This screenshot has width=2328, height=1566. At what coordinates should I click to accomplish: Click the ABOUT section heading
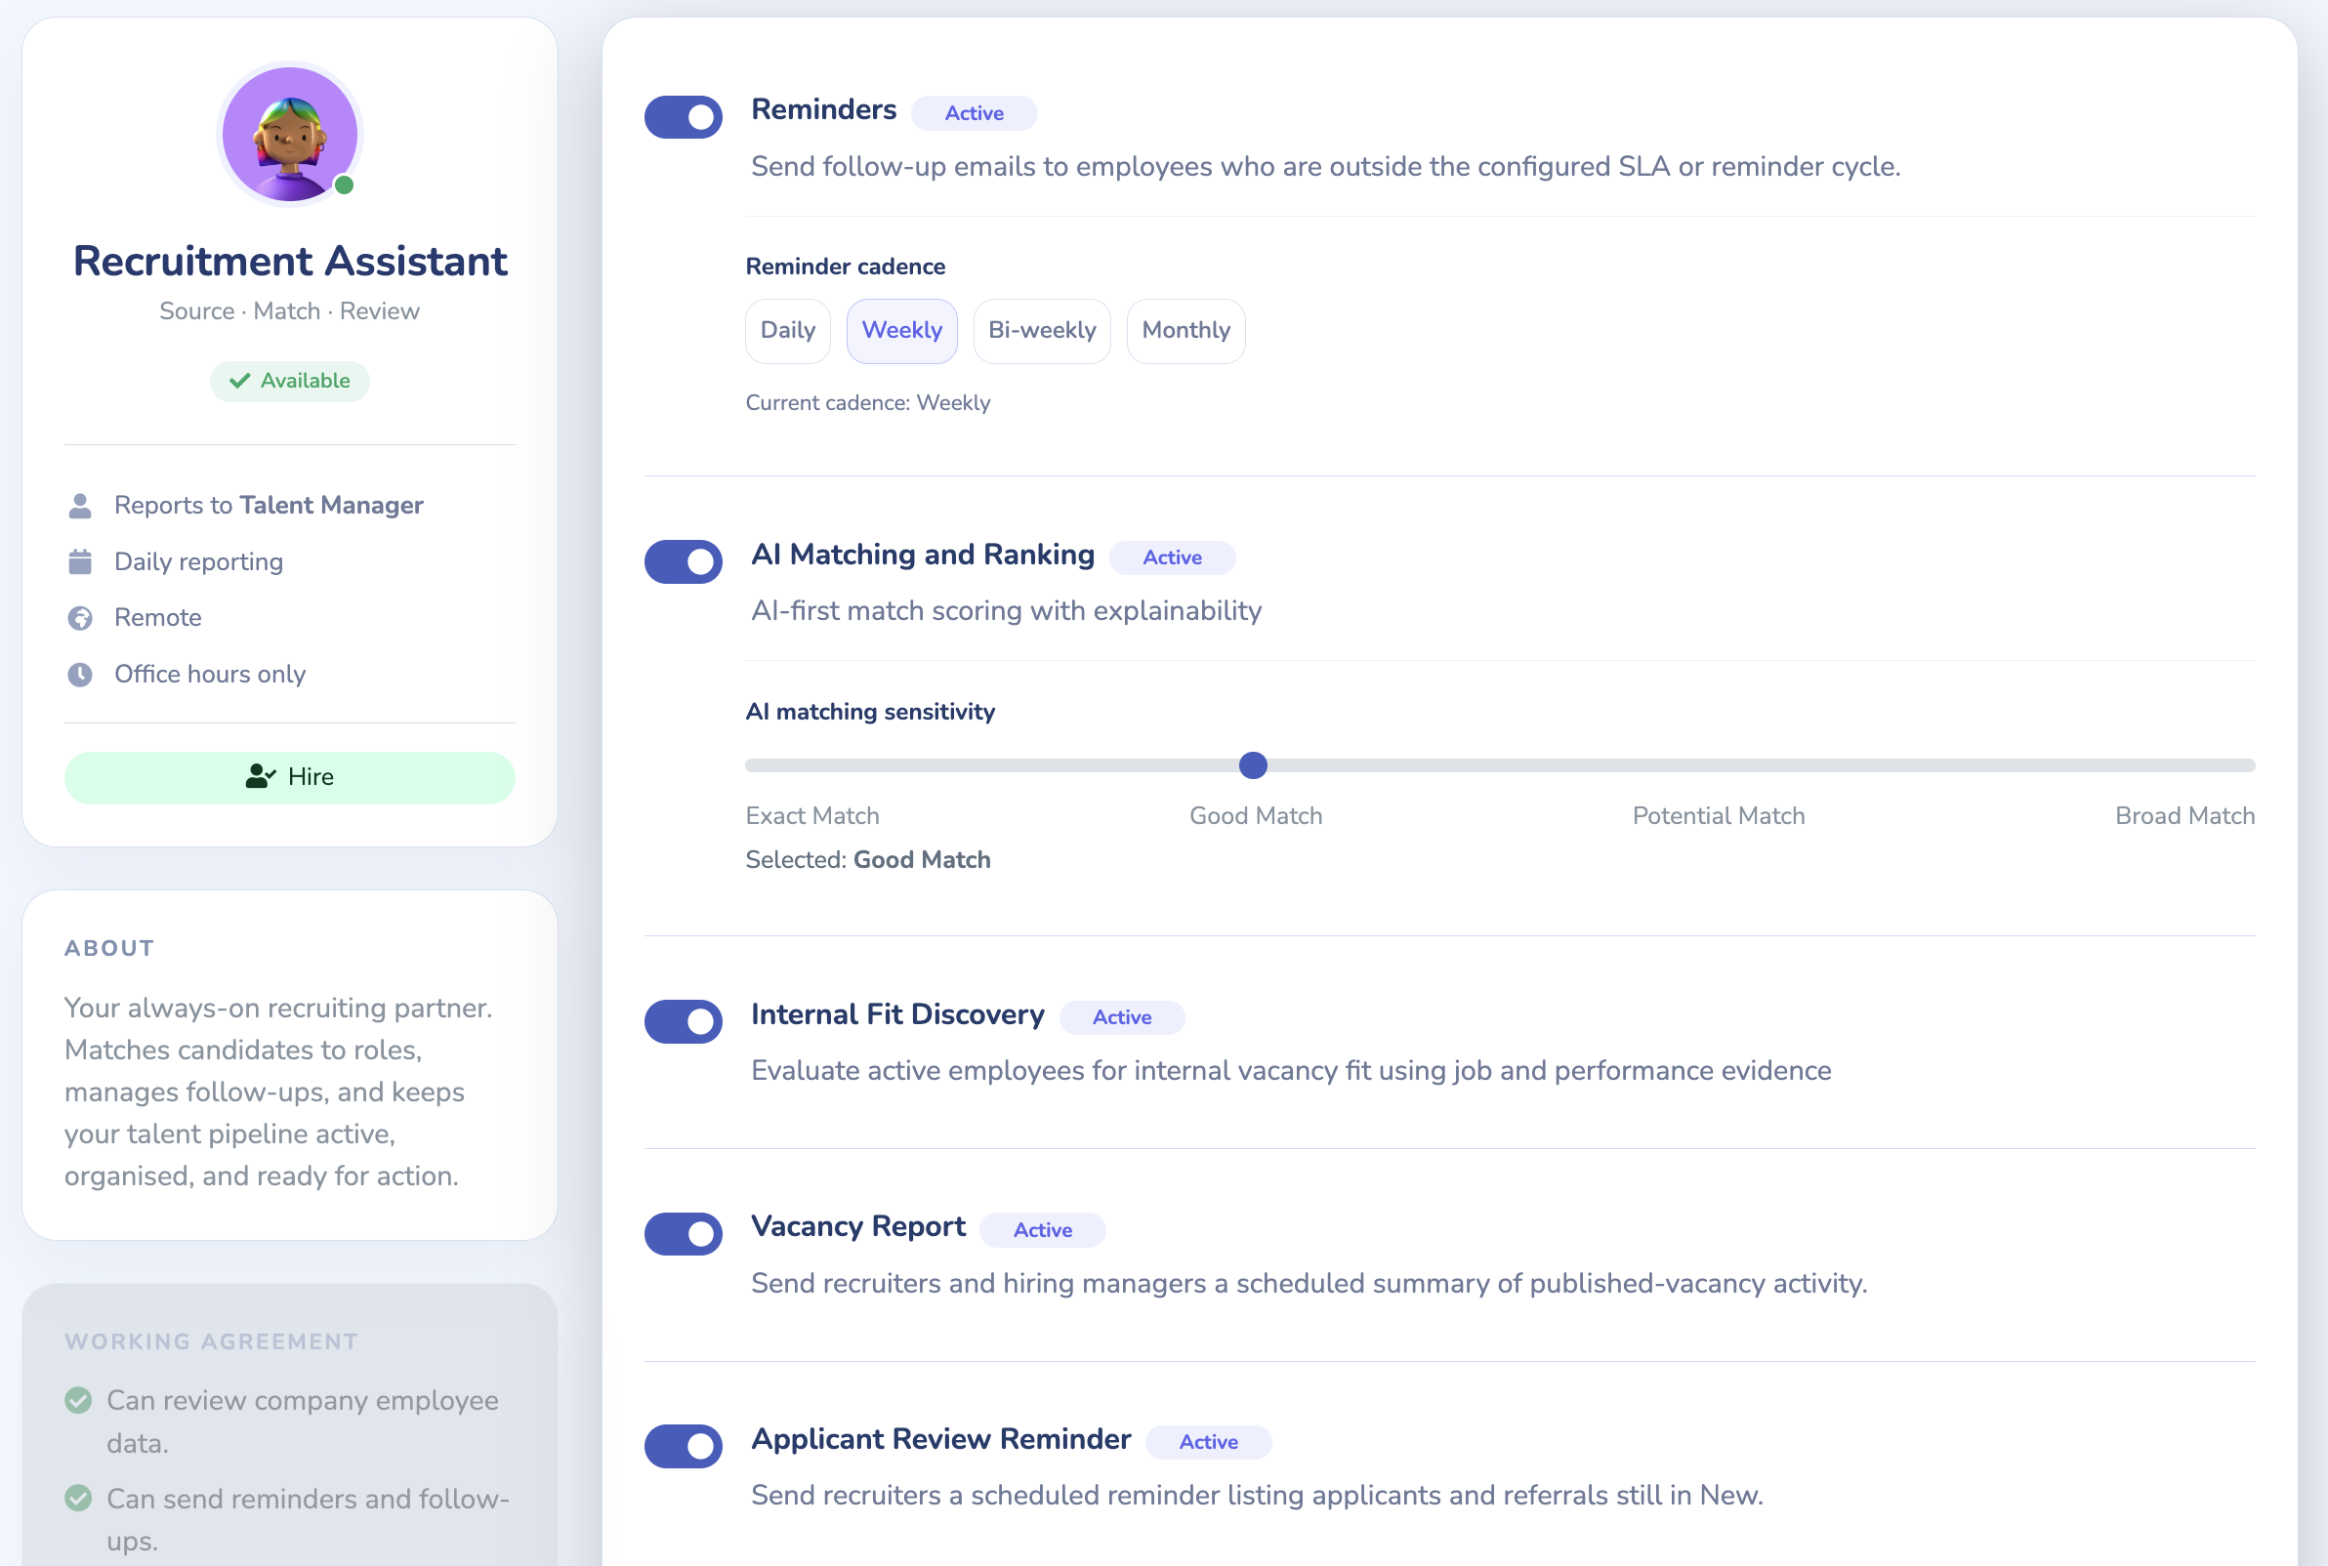tap(110, 948)
